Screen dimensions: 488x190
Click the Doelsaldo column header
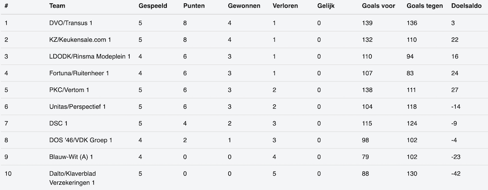tap(467, 6)
